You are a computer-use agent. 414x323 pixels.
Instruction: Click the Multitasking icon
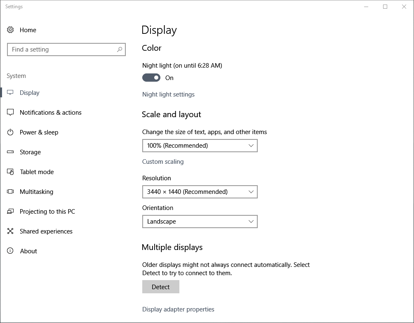(10, 192)
